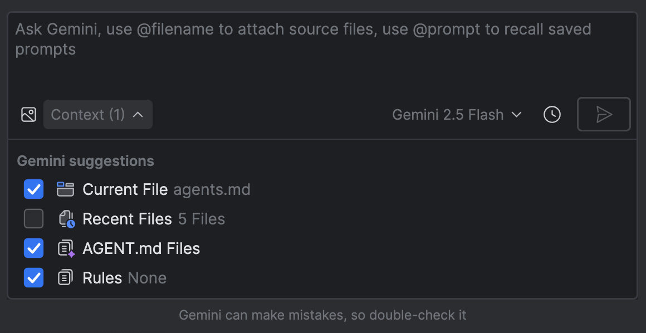The image size is (646, 333).
Task: Open prompt history with the clock icon
Action: pyautogui.click(x=552, y=115)
